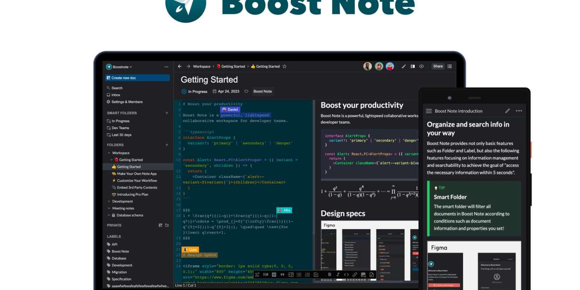Image resolution: width=580 pixels, height=290 pixels.
Task: Create a new private doc icon
Action: (160, 225)
